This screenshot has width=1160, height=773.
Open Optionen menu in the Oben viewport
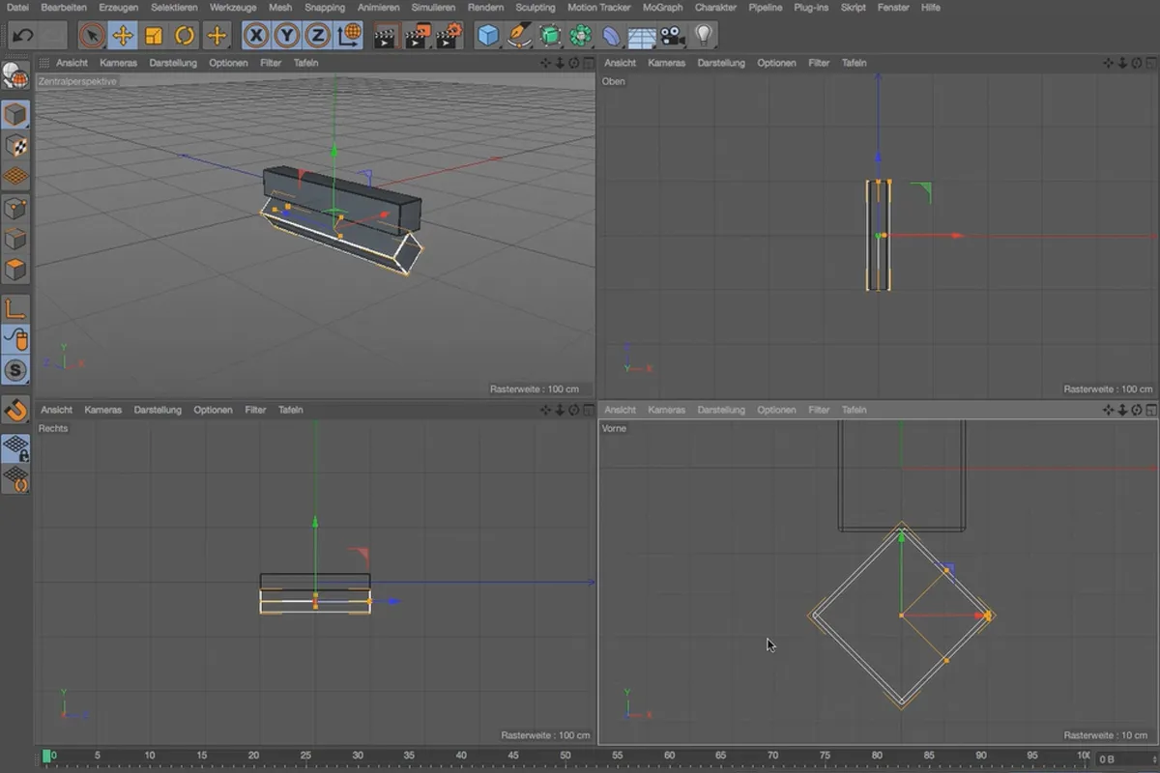click(x=776, y=63)
